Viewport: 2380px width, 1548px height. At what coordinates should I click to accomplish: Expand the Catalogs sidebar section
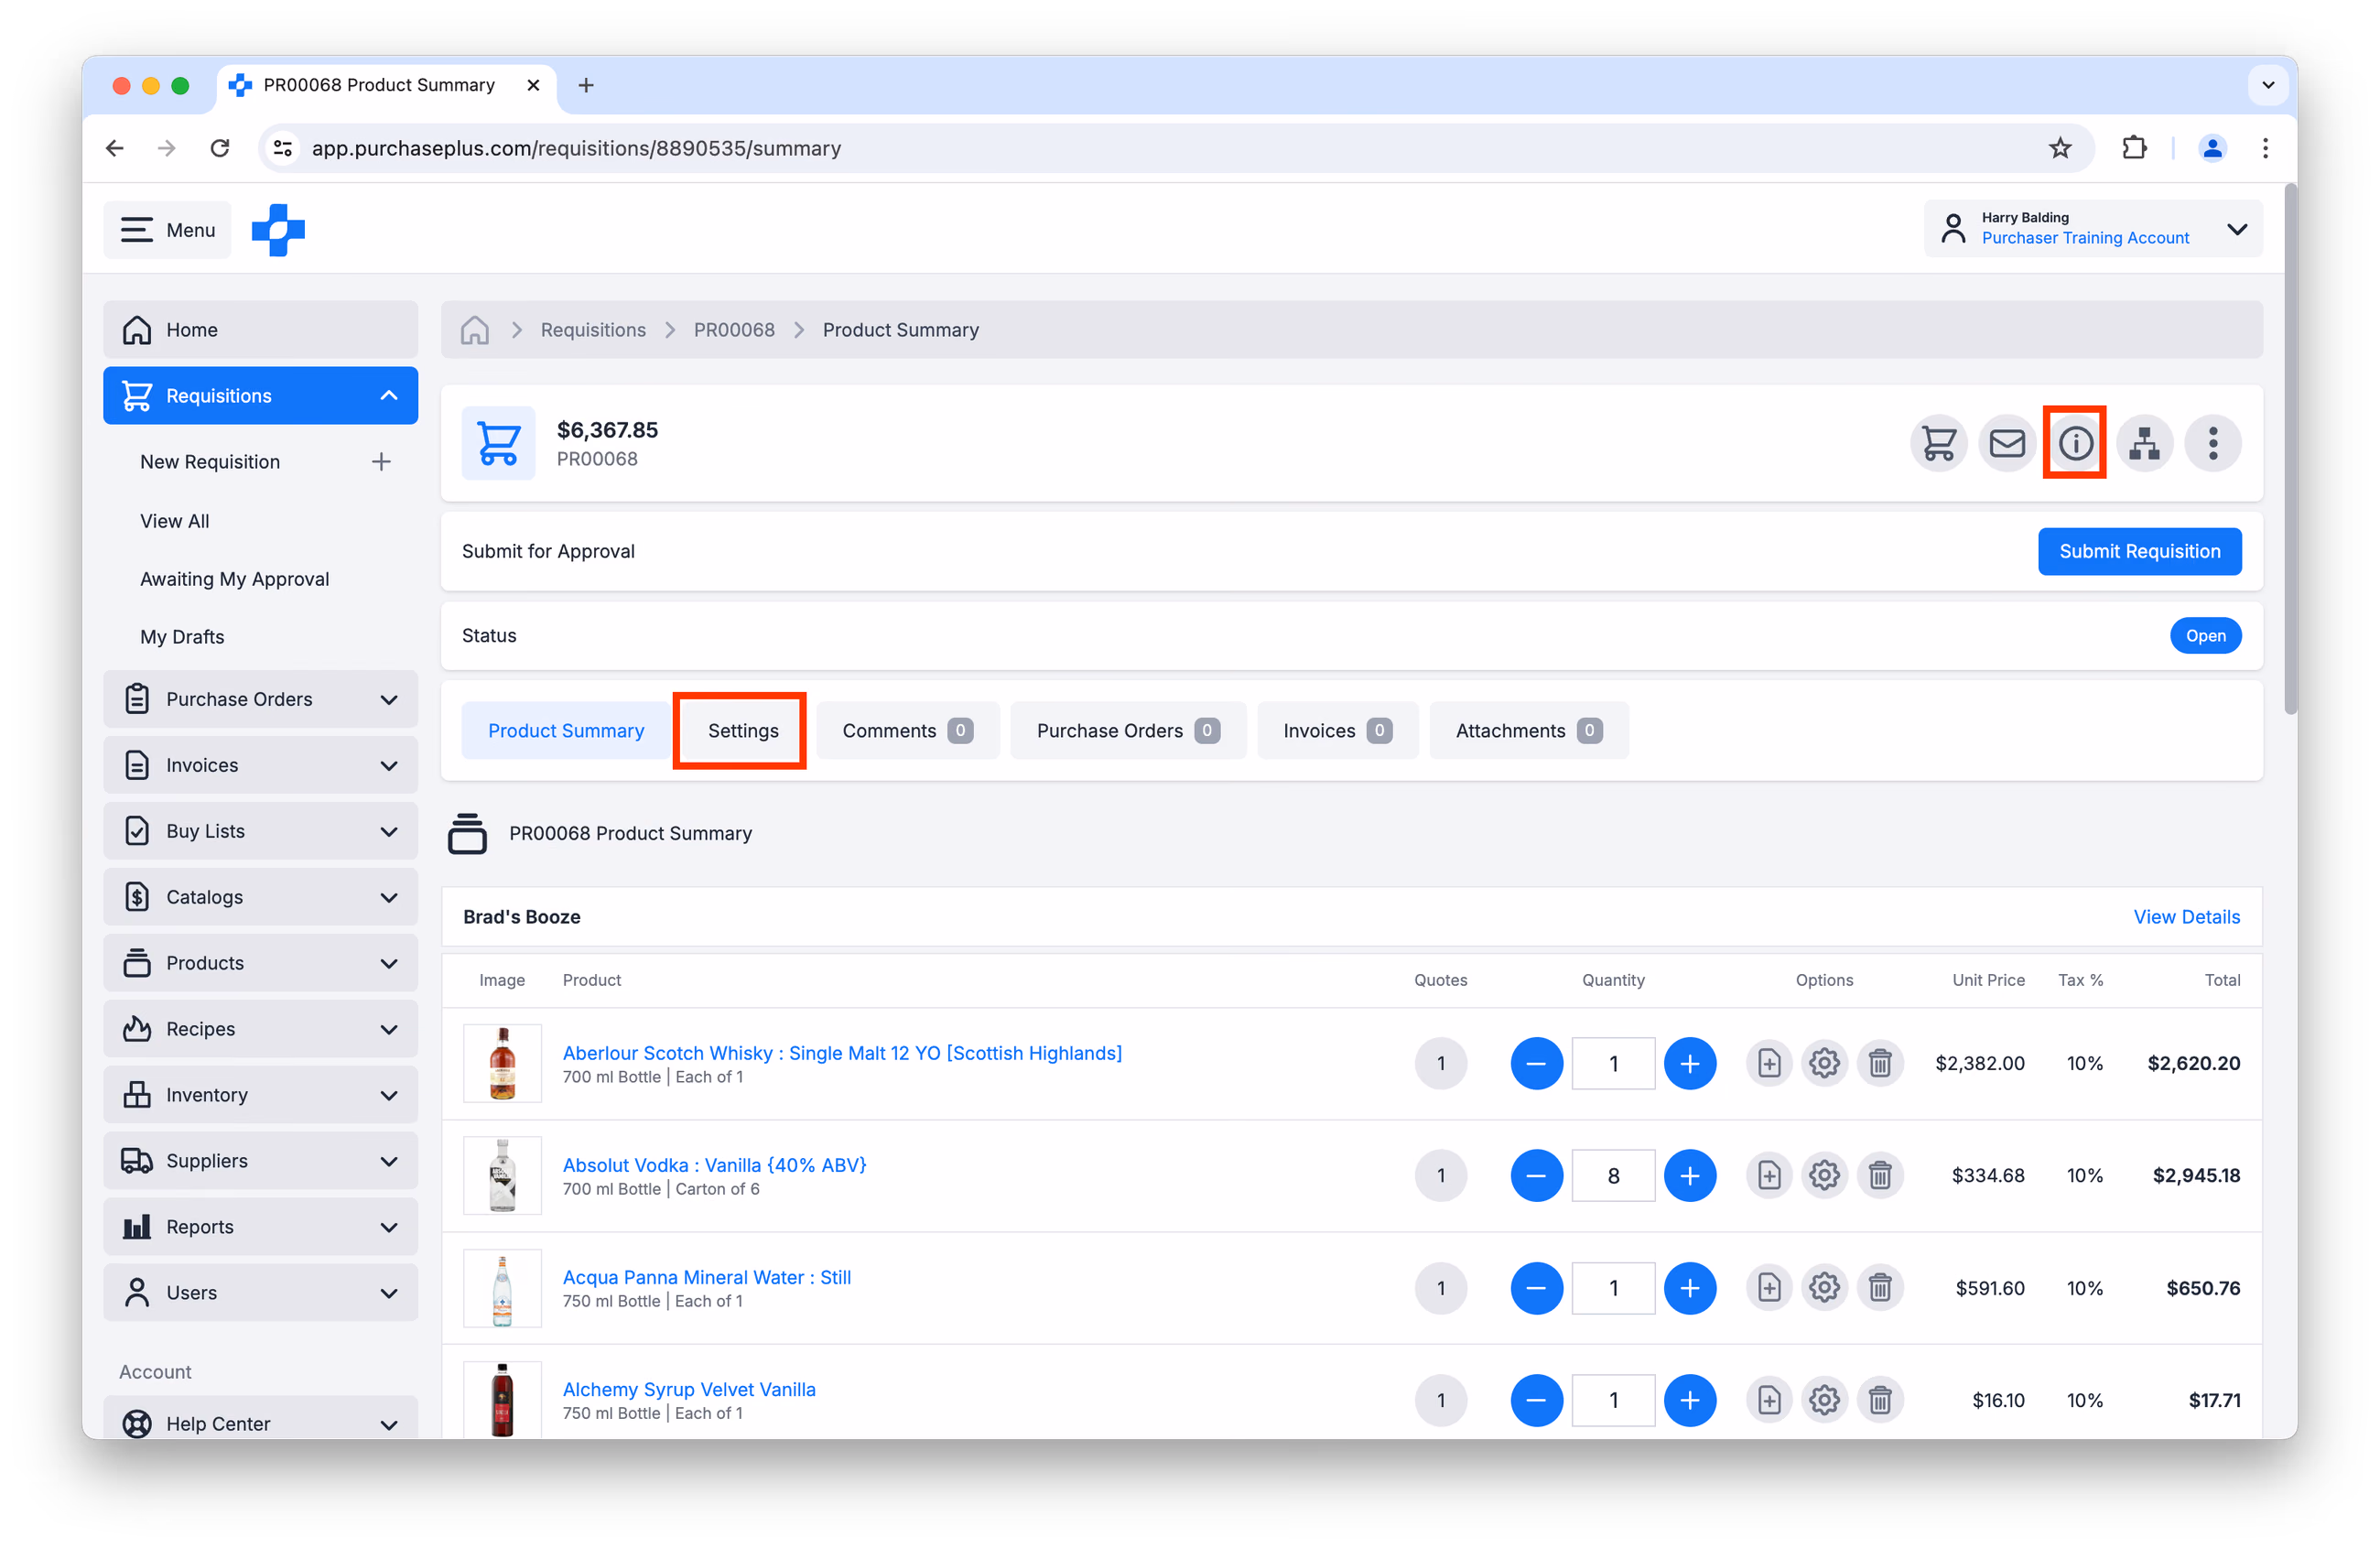pyautogui.click(x=389, y=898)
